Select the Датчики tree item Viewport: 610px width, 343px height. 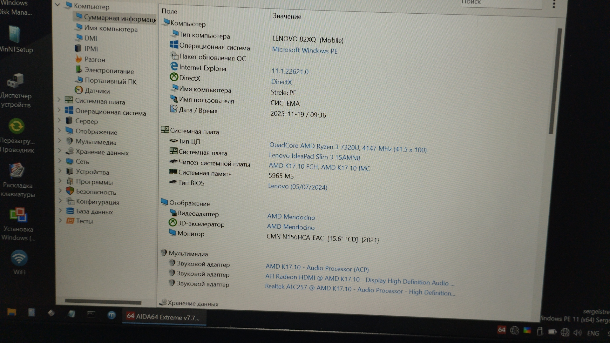(97, 91)
